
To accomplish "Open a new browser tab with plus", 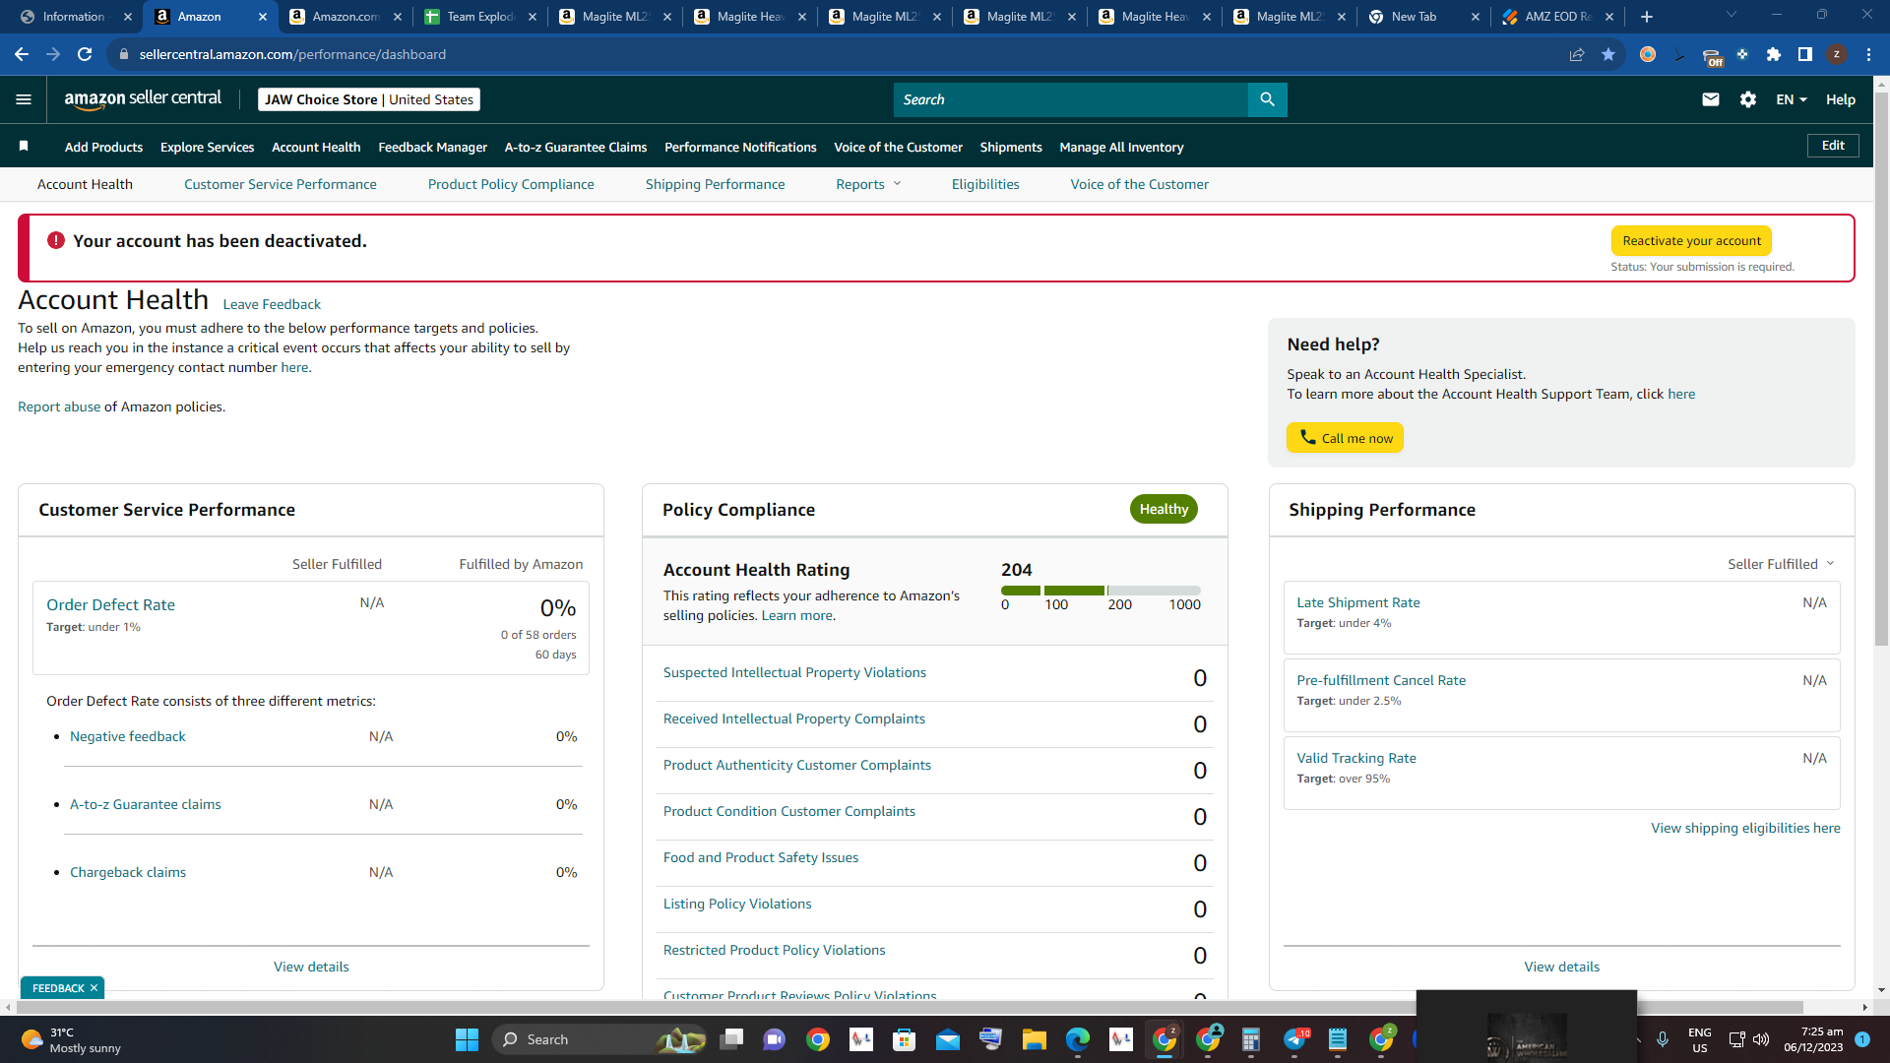I will click(x=1647, y=17).
